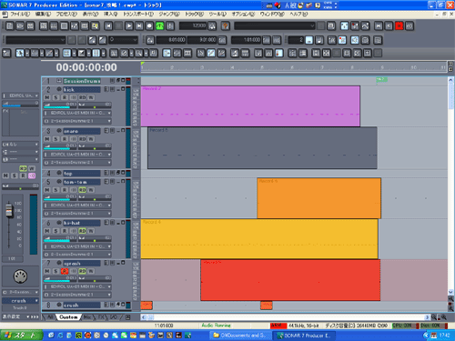Screen dimensions: 455x341
Task: Open the Process menu
Action: coord(66,15)
